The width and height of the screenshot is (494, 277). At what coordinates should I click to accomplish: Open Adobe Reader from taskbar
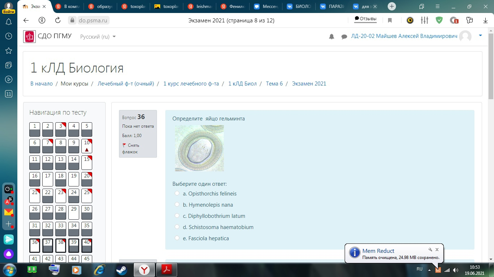(166, 269)
